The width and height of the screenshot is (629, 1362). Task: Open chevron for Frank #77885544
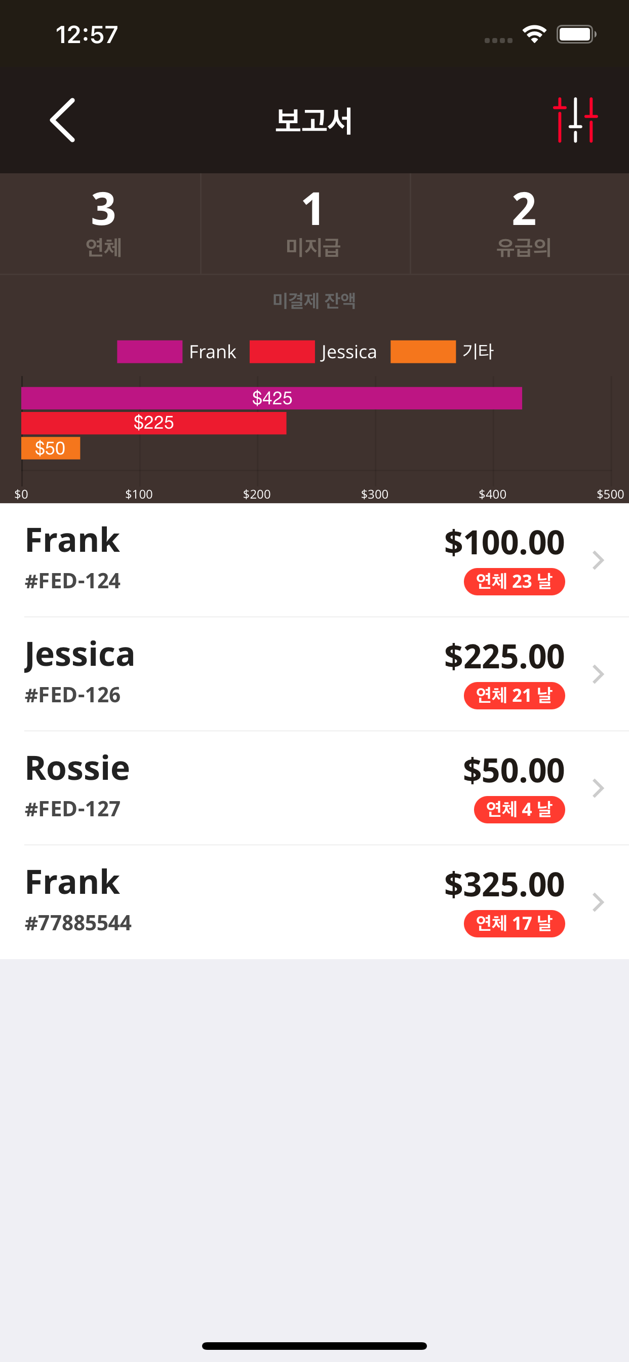click(x=598, y=902)
